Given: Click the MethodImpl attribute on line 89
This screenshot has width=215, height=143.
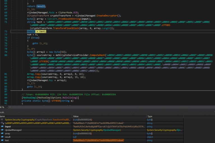Looking at the screenshot, I should pos(50,98).
